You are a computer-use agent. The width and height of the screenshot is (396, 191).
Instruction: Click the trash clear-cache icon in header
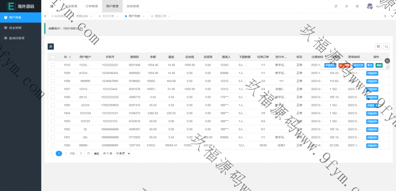[346, 6]
